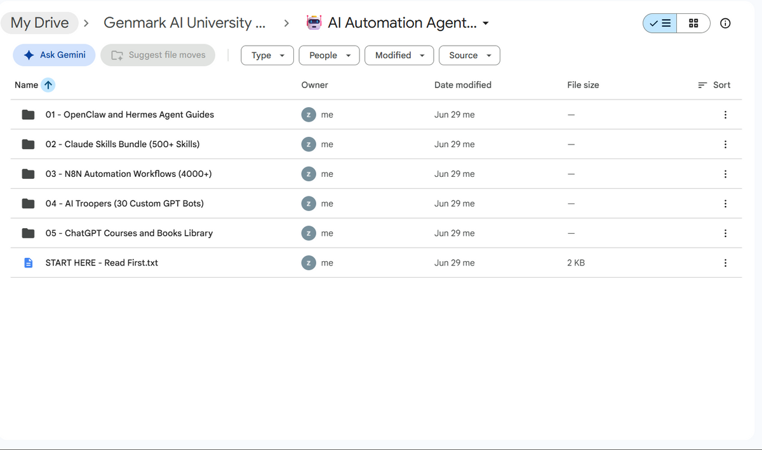The width and height of the screenshot is (762, 450).
Task: Go to Genmark AI University breadcrumb
Action: tap(185, 23)
